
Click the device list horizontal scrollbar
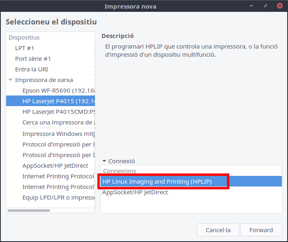[x=29, y=211]
